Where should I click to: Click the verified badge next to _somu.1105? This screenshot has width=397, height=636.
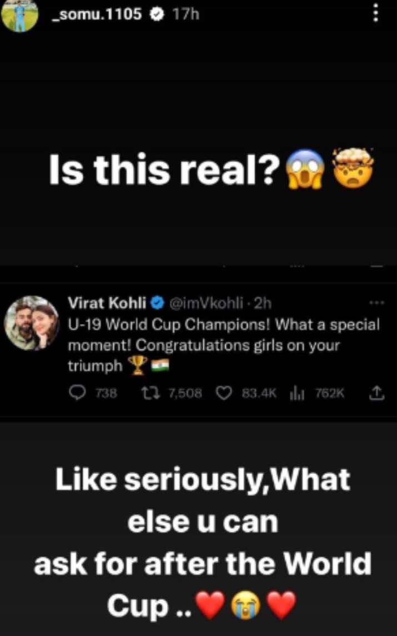pyautogui.click(x=158, y=14)
